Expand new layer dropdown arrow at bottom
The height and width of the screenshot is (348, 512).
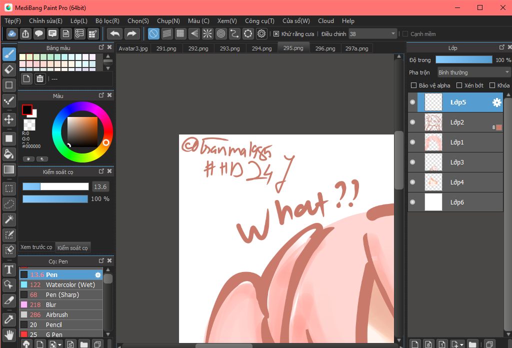[x=461, y=344]
